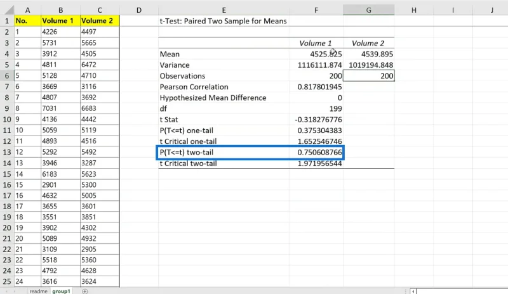
Task: Select the hypothesized difference value 0
Action: (x=316, y=98)
